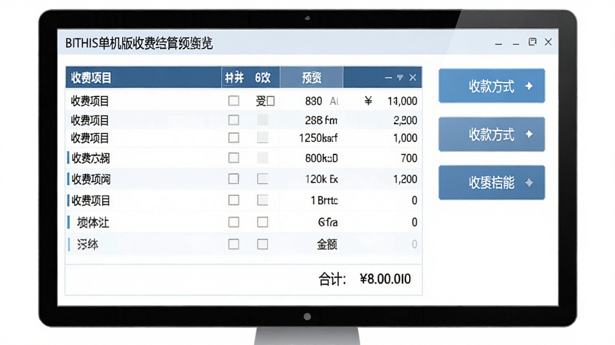
Task: Select the amount cell "2,200"
Action: point(405,120)
